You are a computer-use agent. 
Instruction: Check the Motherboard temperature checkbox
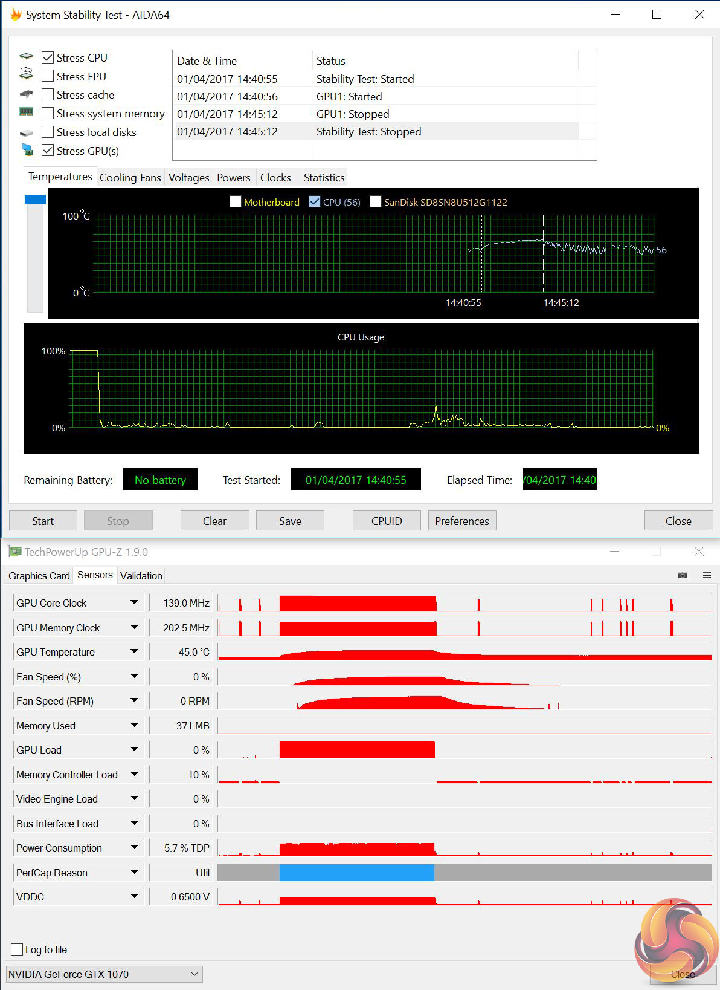tap(236, 202)
